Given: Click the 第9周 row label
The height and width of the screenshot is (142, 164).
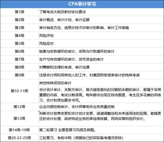Looking at the screenshot, I should click(x=19, y=75).
